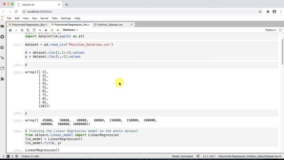The image size is (284, 160).
Task: Paste cell using the clipboard icon
Action: [34, 30]
